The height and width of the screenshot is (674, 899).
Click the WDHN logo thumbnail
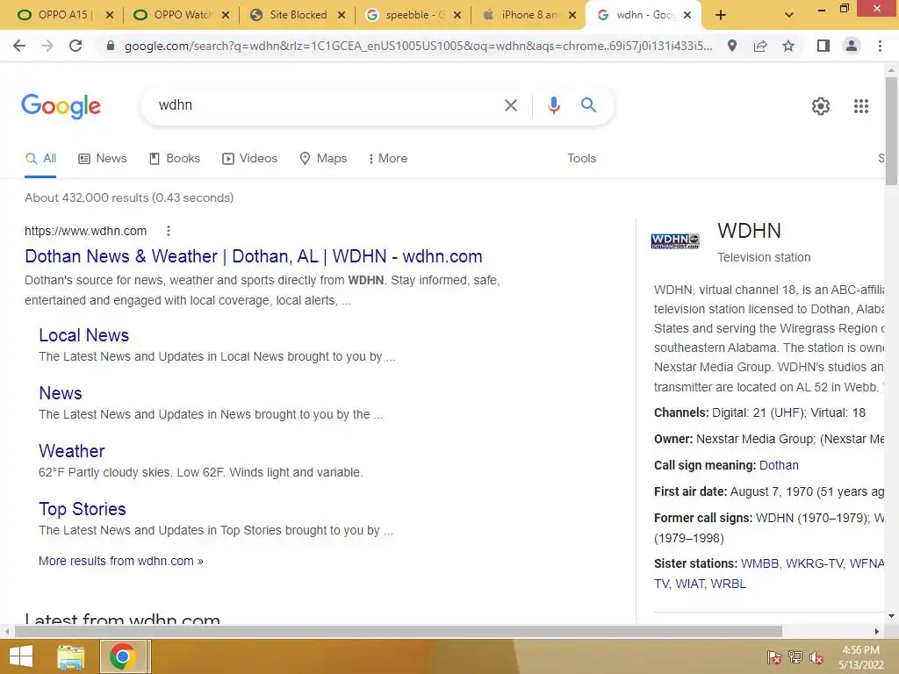[675, 241]
